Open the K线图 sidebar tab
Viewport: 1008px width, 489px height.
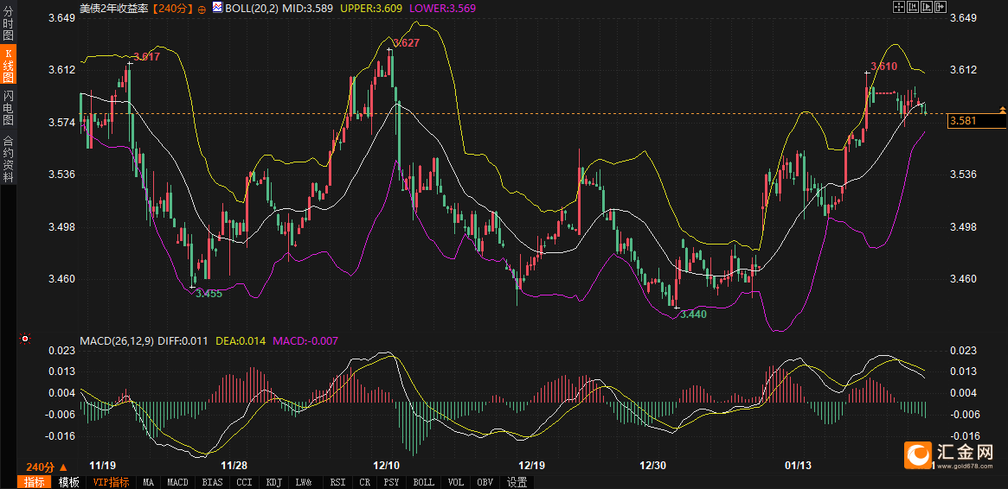click(9, 66)
